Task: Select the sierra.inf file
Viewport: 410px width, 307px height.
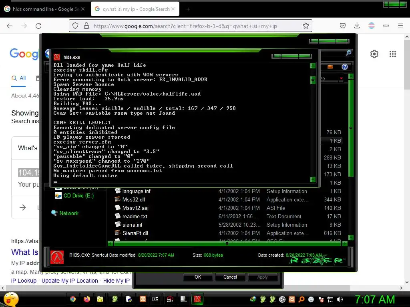Action: click(x=132, y=225)
